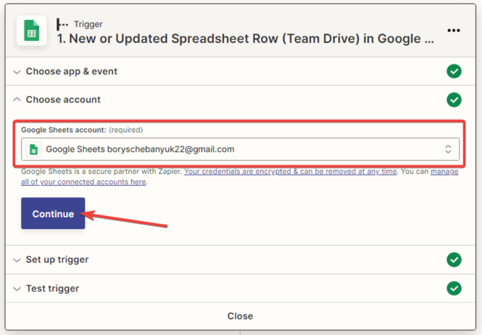Click the small Google Sheets icon in account field
The image size is (482, 335).
pyautogui.click(x=34, y=150)
